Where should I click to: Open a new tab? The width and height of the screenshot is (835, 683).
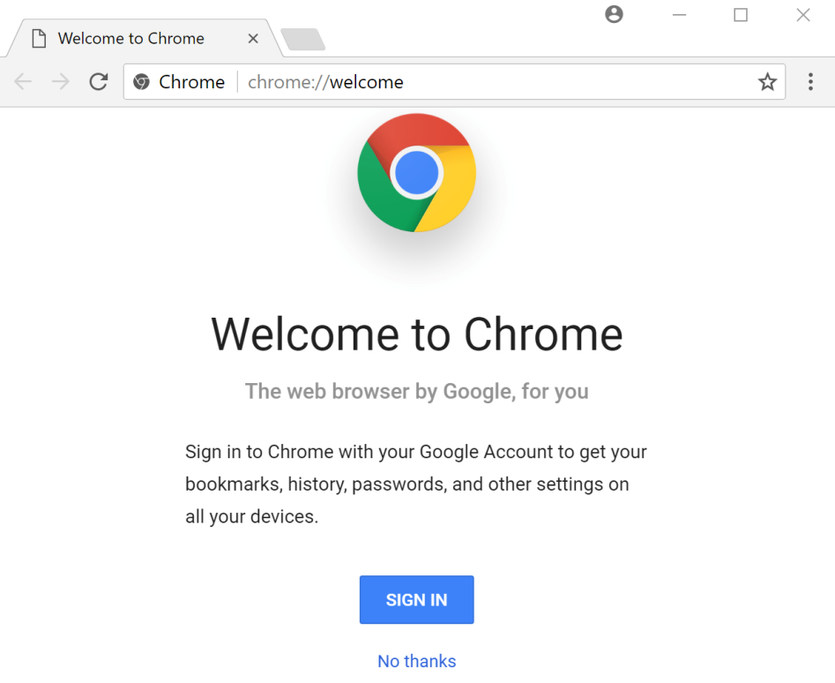click(302, 40)
